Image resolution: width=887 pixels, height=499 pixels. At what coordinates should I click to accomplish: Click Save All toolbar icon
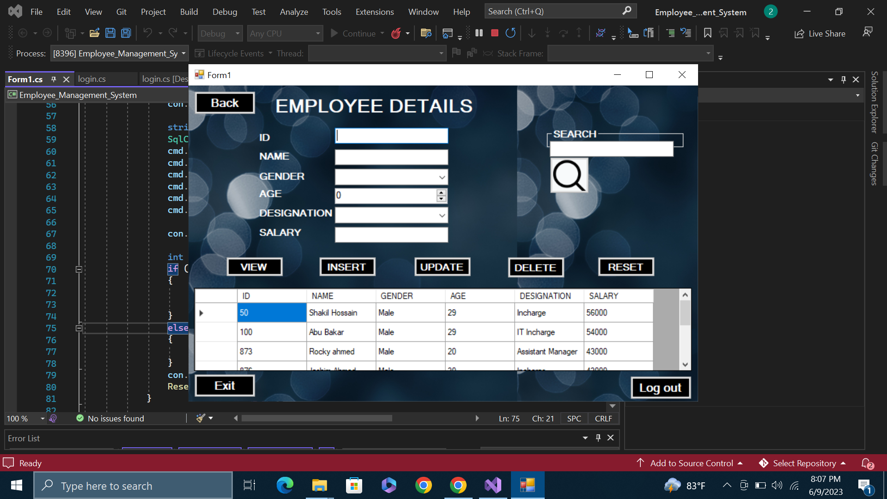click(x=126, y=33)
